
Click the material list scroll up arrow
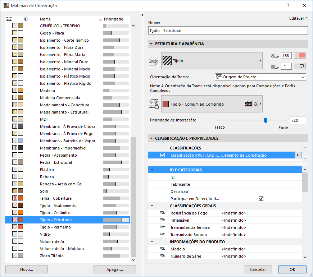[133, 26]
